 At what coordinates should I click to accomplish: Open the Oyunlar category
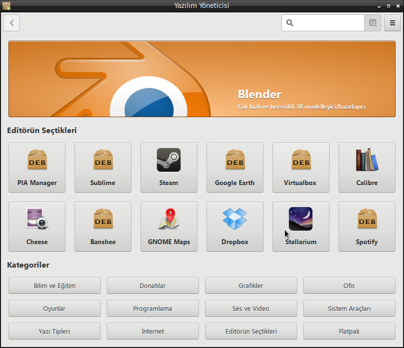[55, 308]
